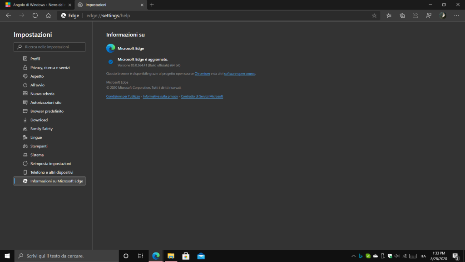Viewport: 465px width, 262px height.
Task: Open the favorites list icon
Action: [x=389, y=15]
